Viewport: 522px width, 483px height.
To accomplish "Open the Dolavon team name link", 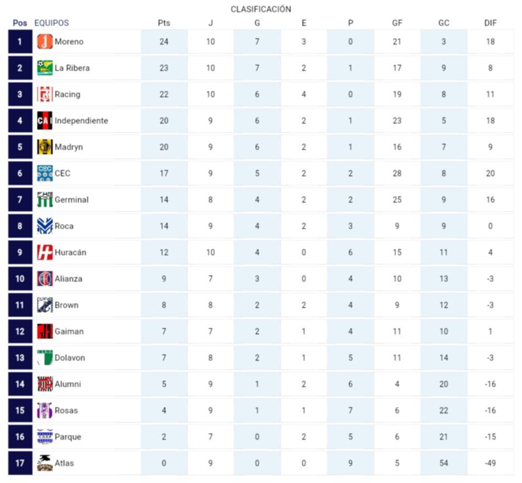I will [x=70, y=358].
